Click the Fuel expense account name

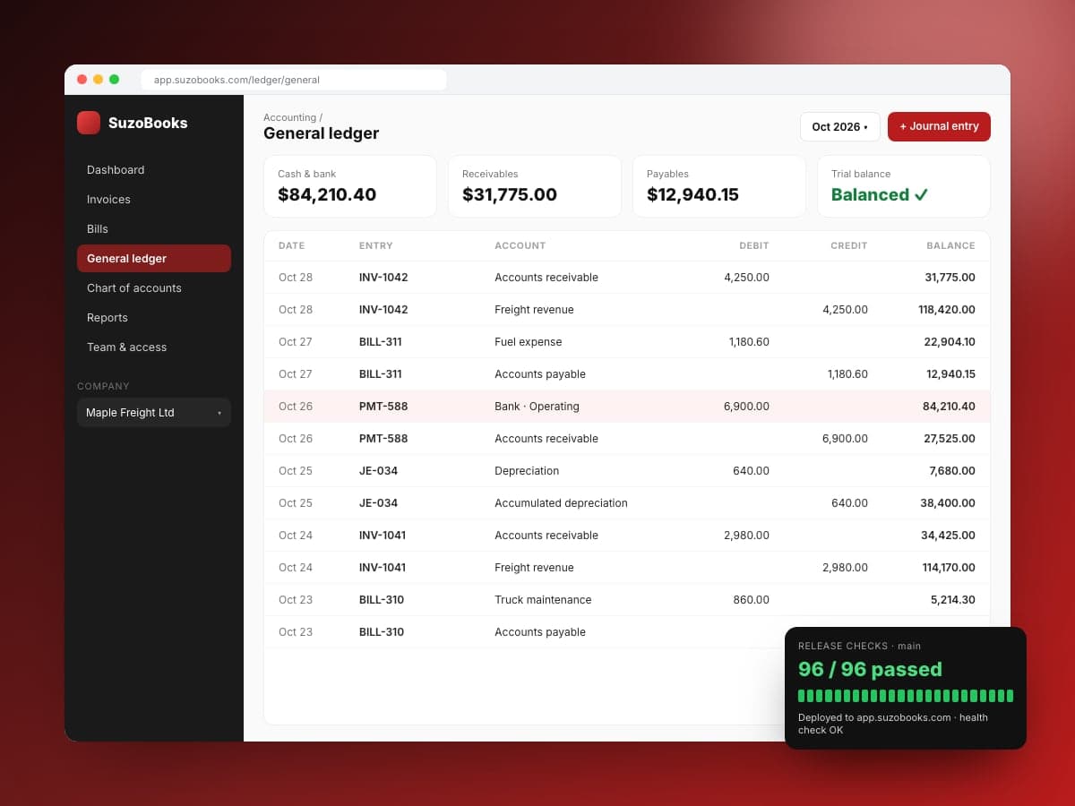[529, 342]
